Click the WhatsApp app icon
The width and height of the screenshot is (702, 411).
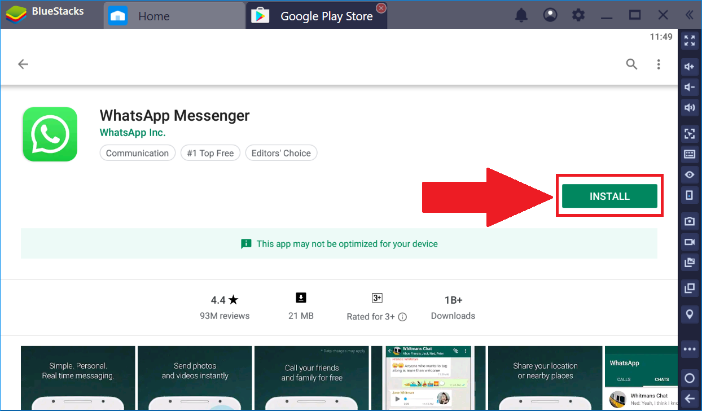[50, 134]
